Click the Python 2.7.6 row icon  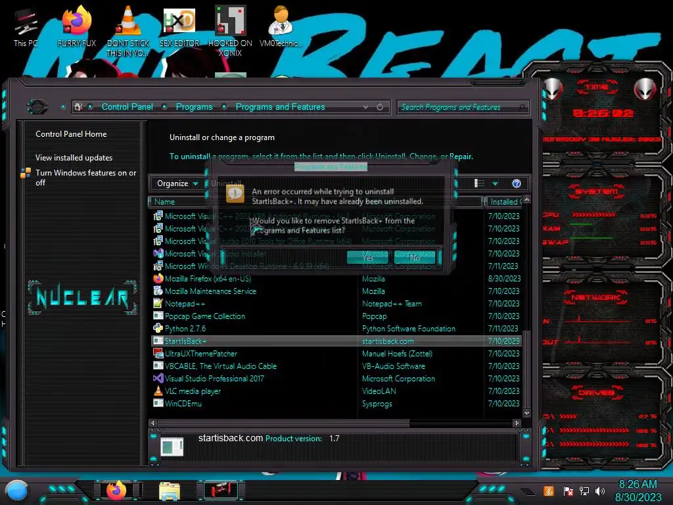coord(158,329)
